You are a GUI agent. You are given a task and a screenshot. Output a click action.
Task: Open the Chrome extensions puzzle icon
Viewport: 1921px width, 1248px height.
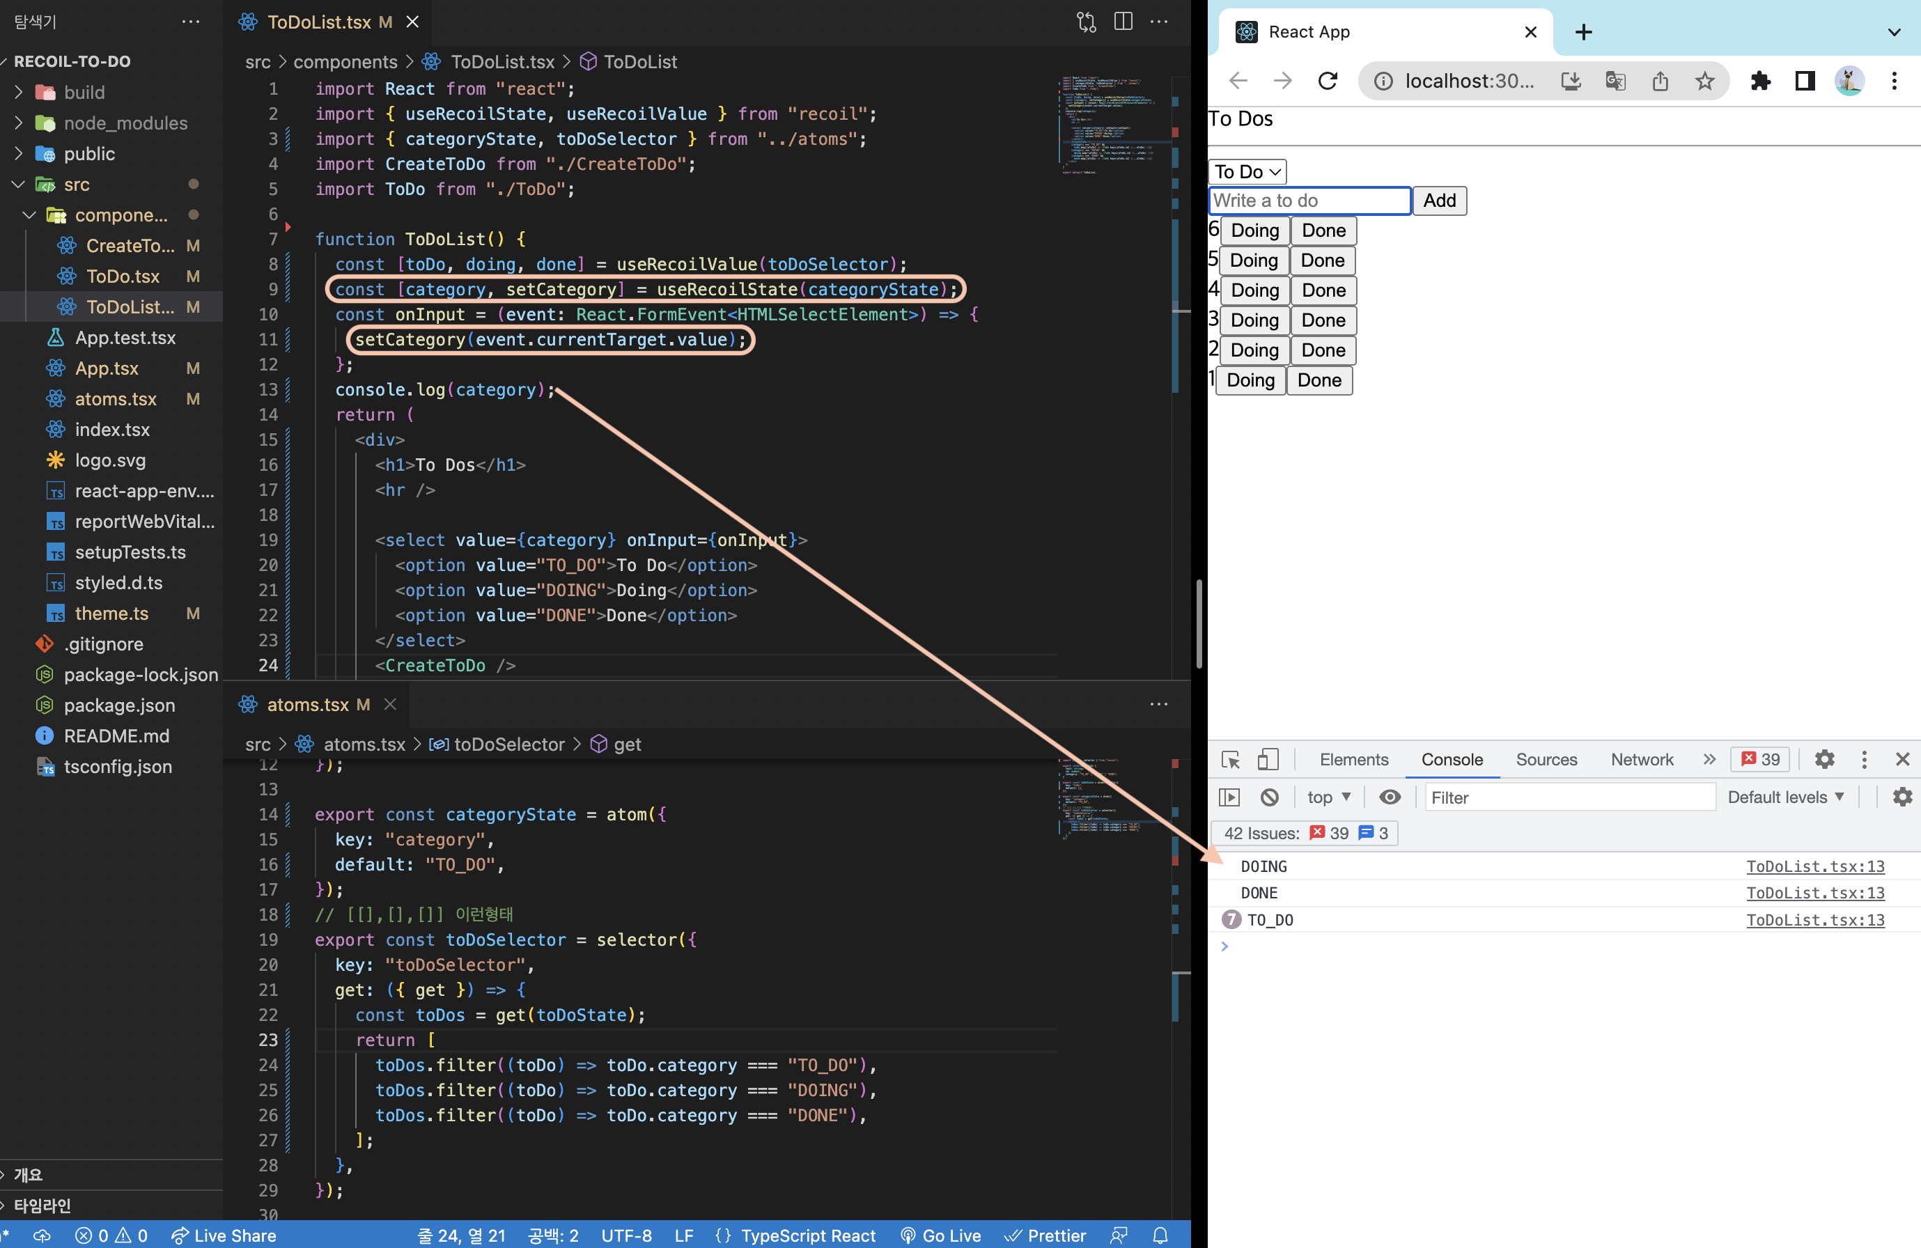[x=1760, y=81]
